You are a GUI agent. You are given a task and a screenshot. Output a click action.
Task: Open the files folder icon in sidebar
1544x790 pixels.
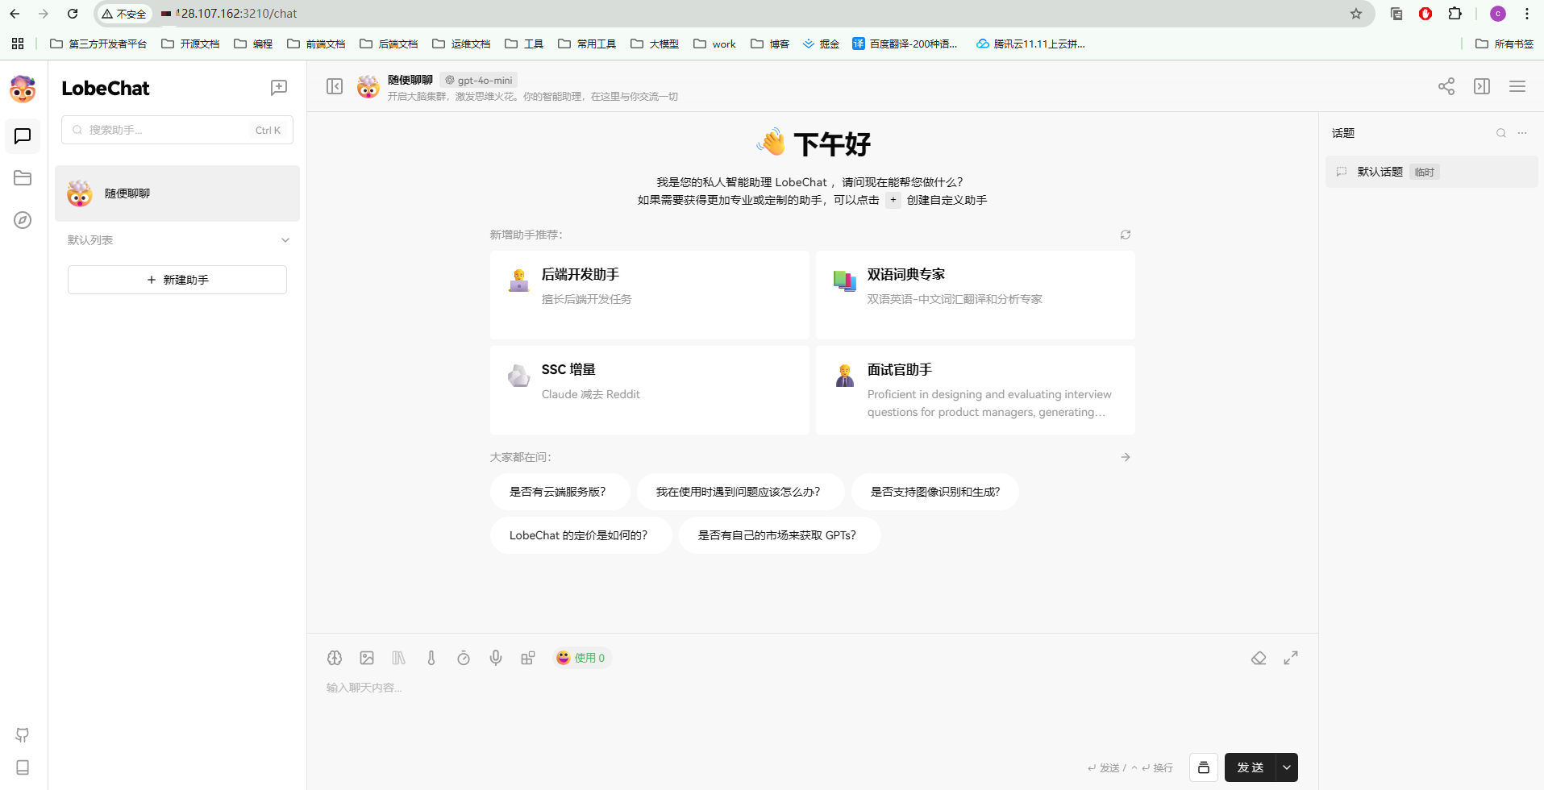tap(23, 178)
